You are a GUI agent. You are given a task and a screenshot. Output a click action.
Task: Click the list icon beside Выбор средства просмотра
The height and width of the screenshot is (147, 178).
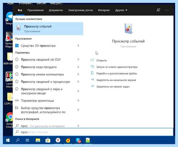tap(17, 108)
